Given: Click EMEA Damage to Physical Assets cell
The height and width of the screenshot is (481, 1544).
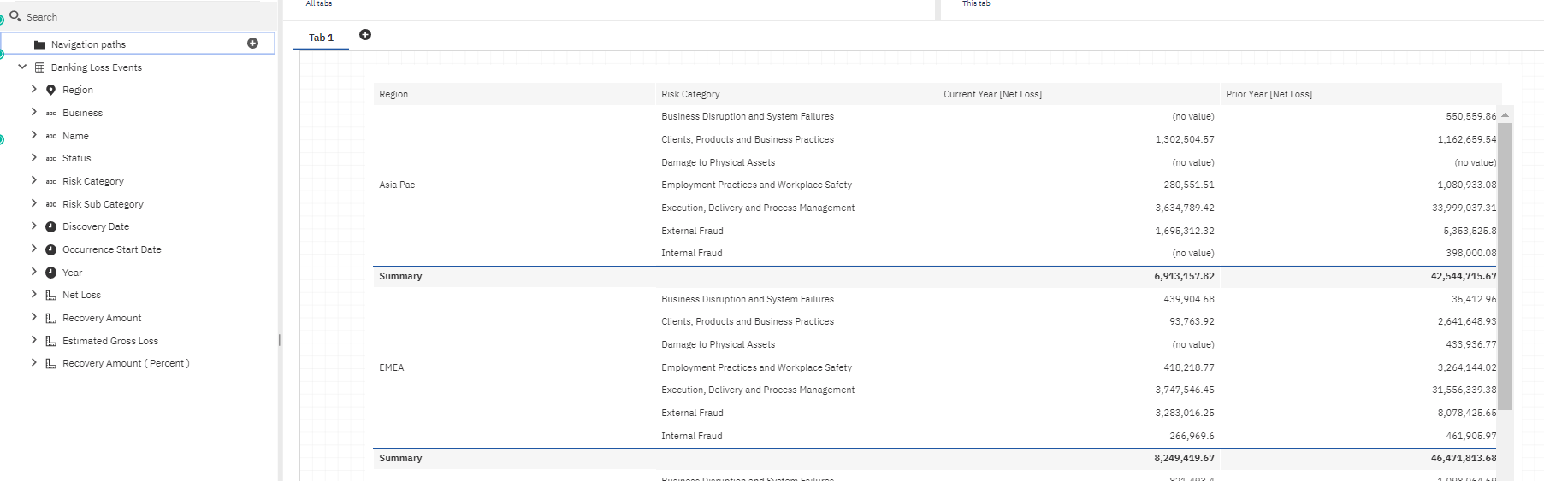Looking at the screenshot, I should pyautogui.click(x=718, y=344).
